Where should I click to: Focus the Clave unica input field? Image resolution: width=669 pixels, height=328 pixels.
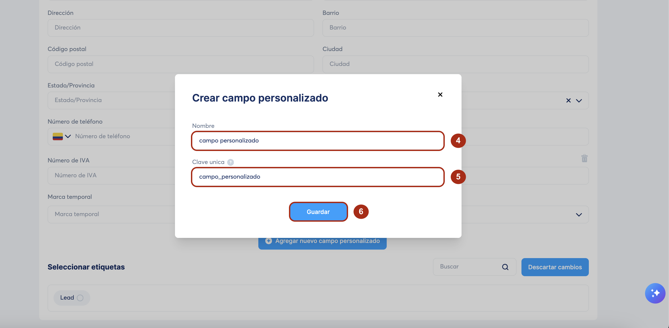tap(317, 177)
